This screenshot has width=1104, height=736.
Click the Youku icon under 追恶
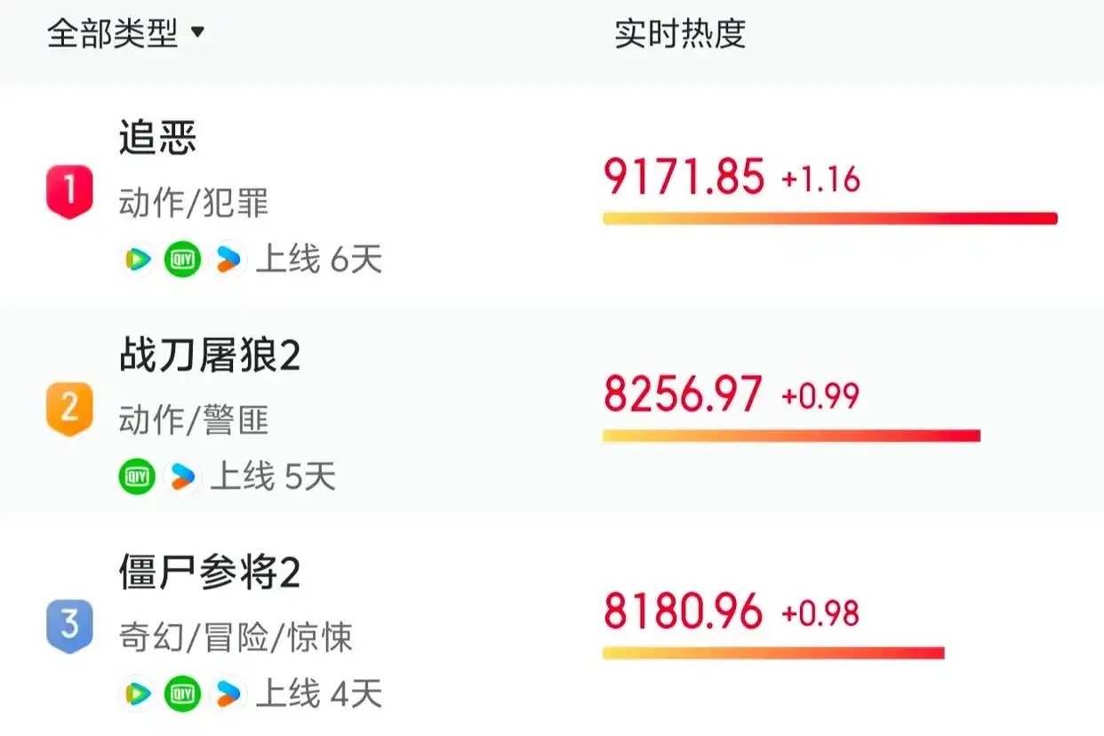tap(228, 260)
